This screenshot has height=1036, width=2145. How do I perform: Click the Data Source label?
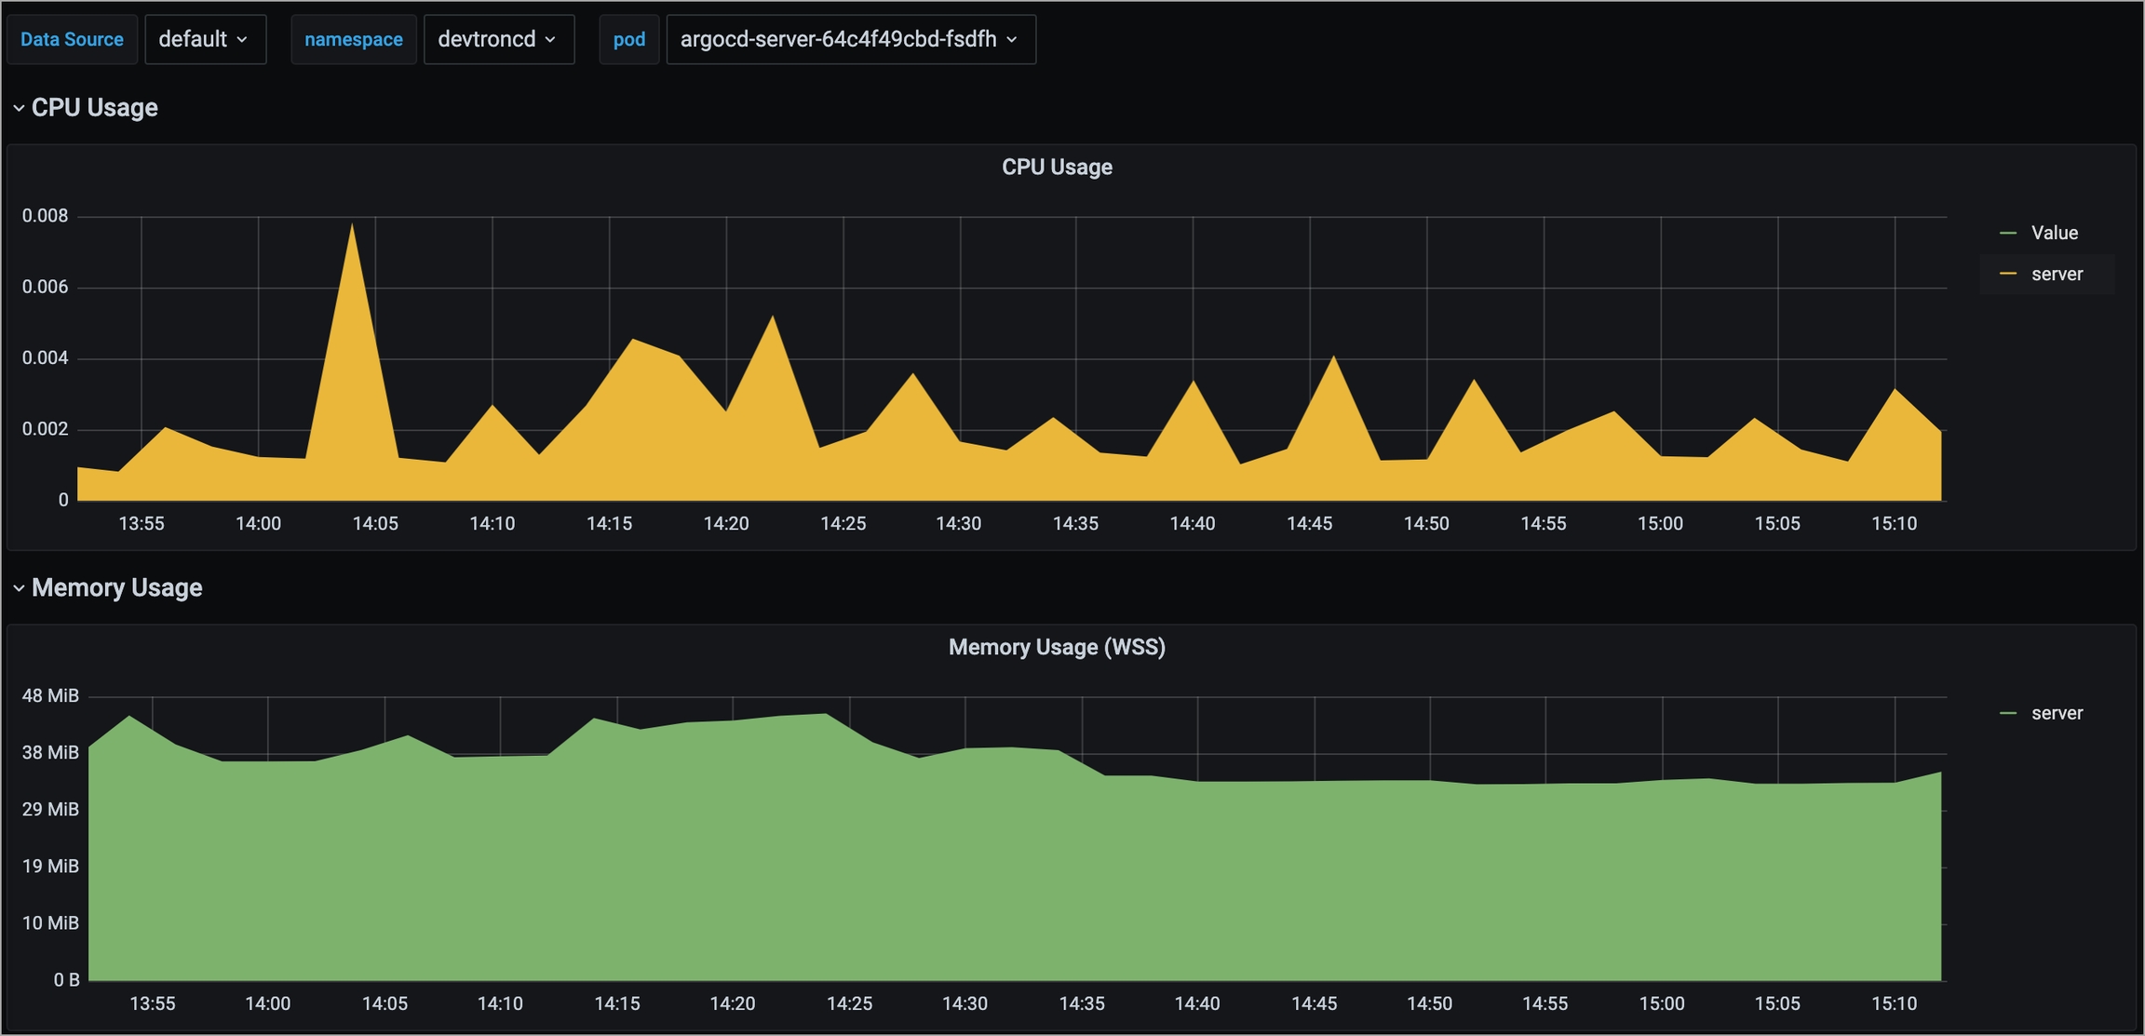pos(72,39)
